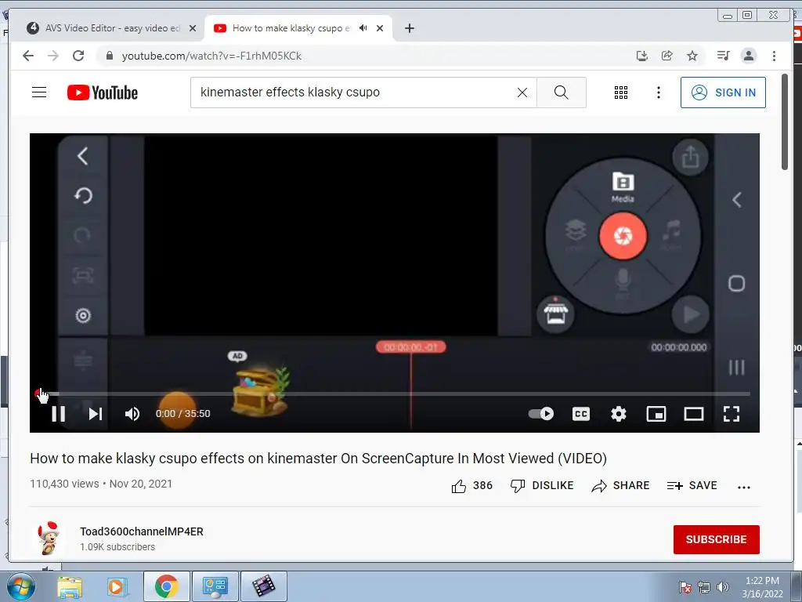Click the red SUBSCRIBE button
Screen dimensions: 802x602
716,539
